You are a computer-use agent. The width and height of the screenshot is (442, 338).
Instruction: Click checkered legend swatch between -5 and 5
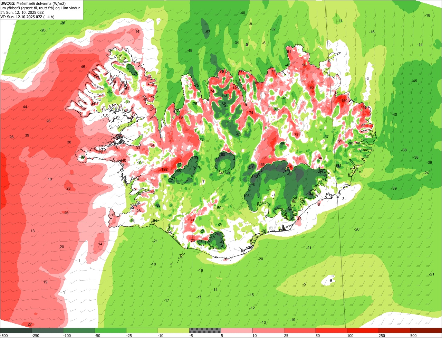coord(205,330)
